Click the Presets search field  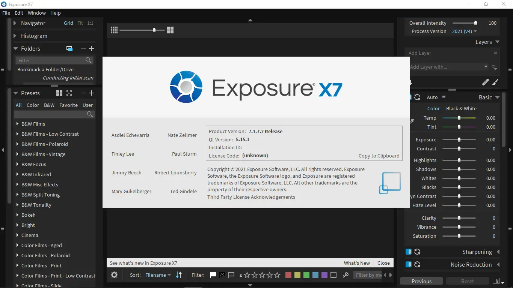coord(54,114)
